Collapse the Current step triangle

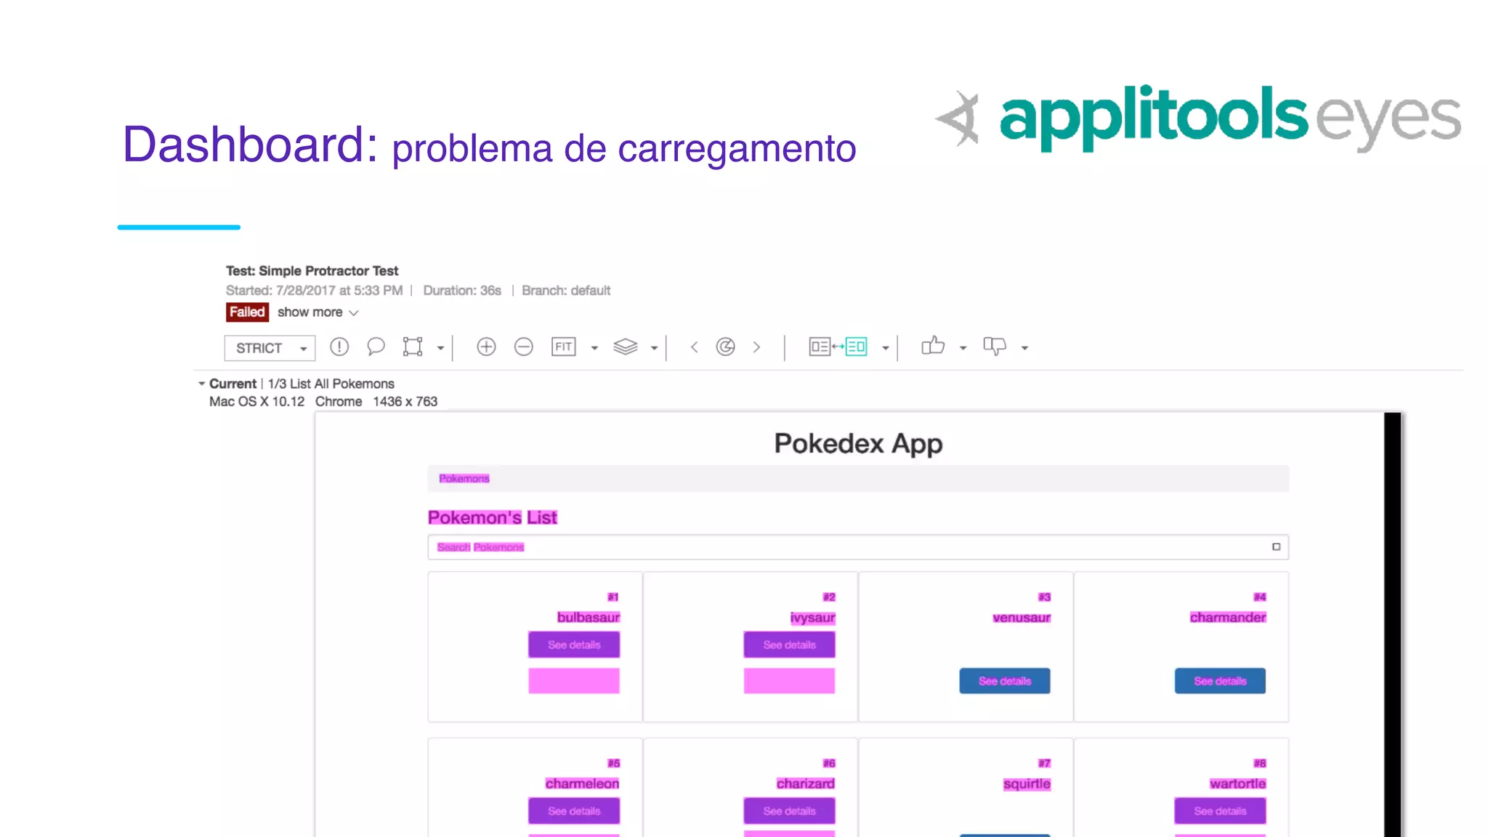tap(201, 383)
